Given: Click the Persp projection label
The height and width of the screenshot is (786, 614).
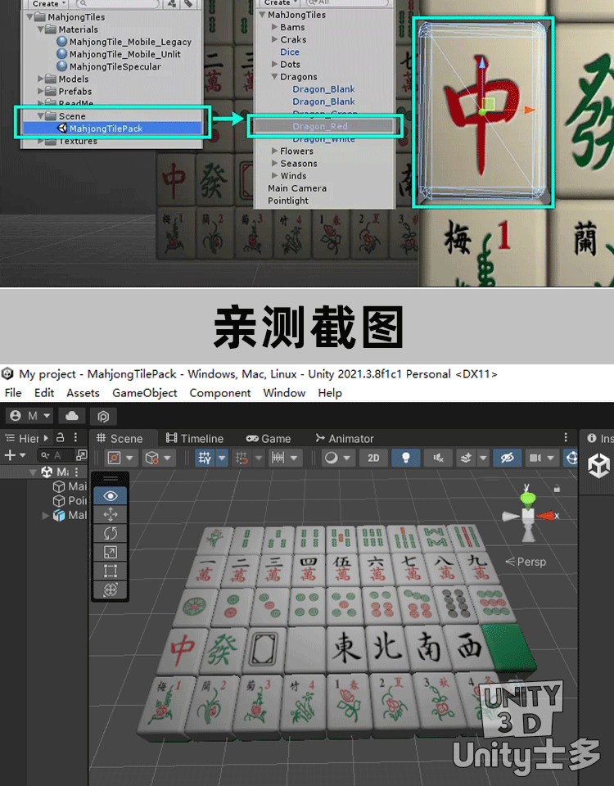Looking at the screenshot, I should click(x=530, y=562).
